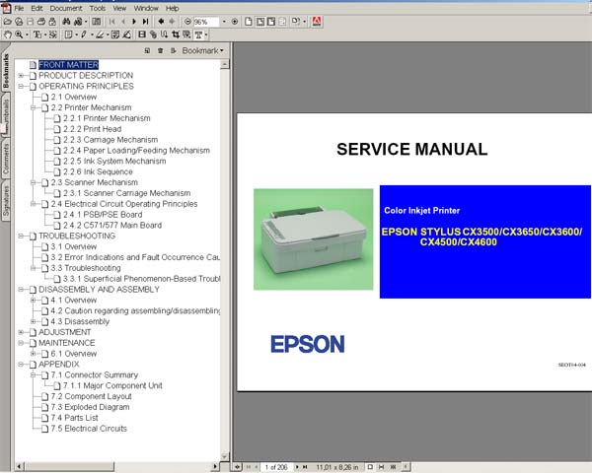Screen dimensions: 592x473
Task: Open the Help menu
Action: [x=172, y=8]
